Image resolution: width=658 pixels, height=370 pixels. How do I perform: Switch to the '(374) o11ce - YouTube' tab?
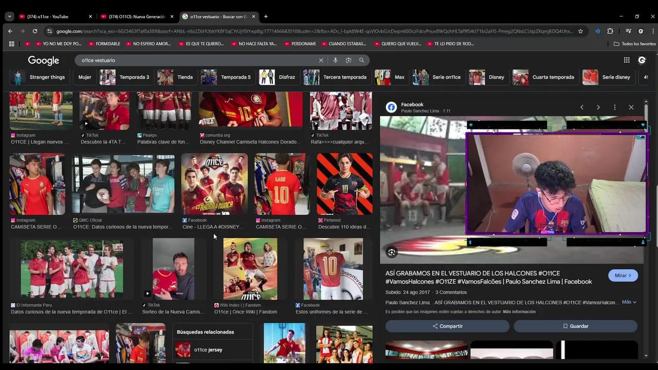click(54, 16)
